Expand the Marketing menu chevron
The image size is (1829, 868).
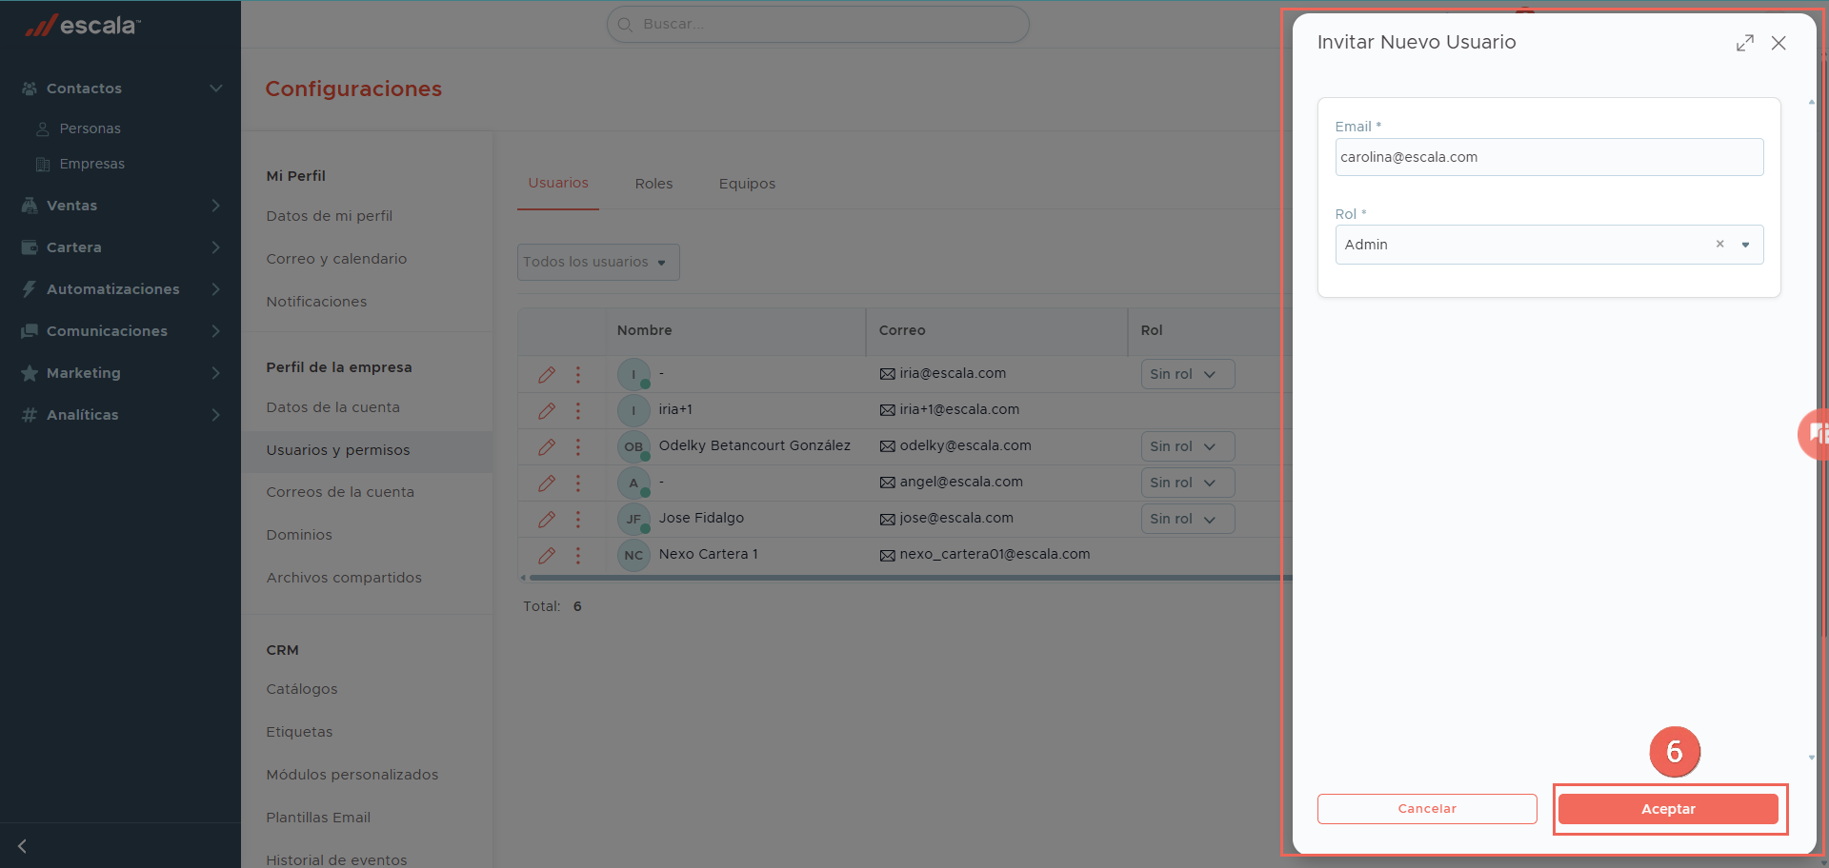[216, 373]
